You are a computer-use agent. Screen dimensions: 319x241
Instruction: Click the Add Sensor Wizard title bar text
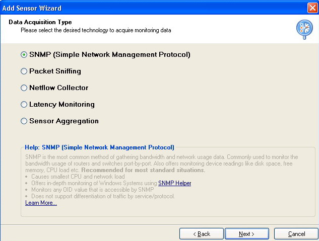[x=32, y=8]
